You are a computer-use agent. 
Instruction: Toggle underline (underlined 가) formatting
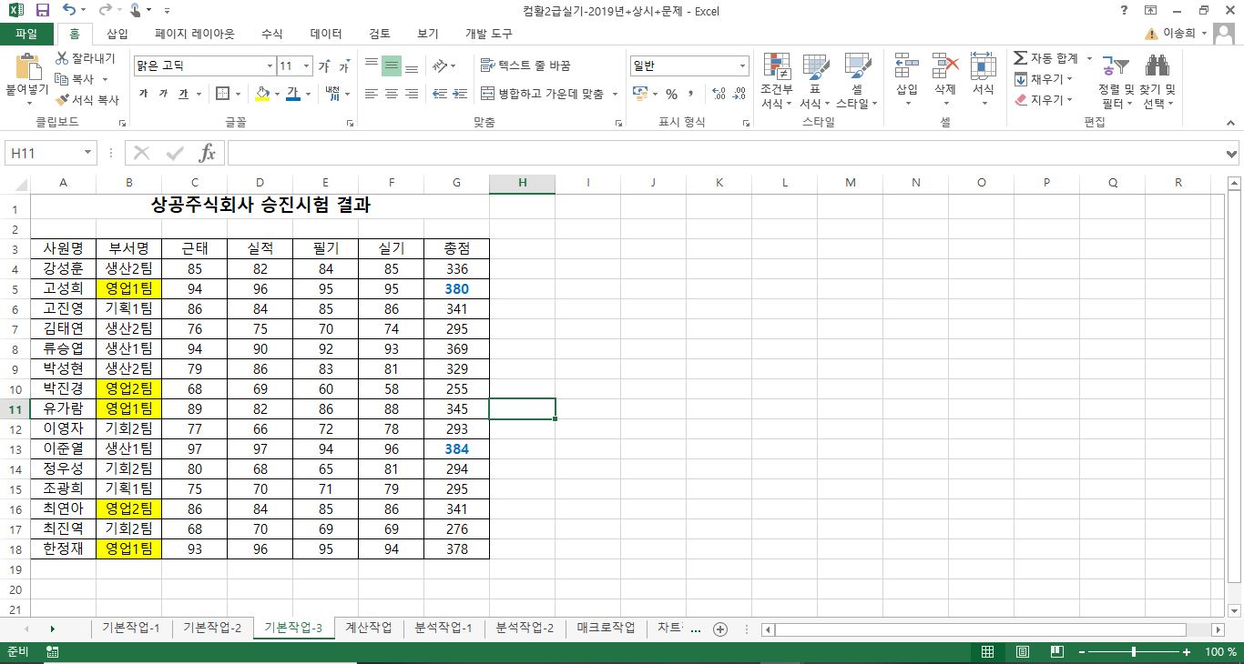[183, 94]
